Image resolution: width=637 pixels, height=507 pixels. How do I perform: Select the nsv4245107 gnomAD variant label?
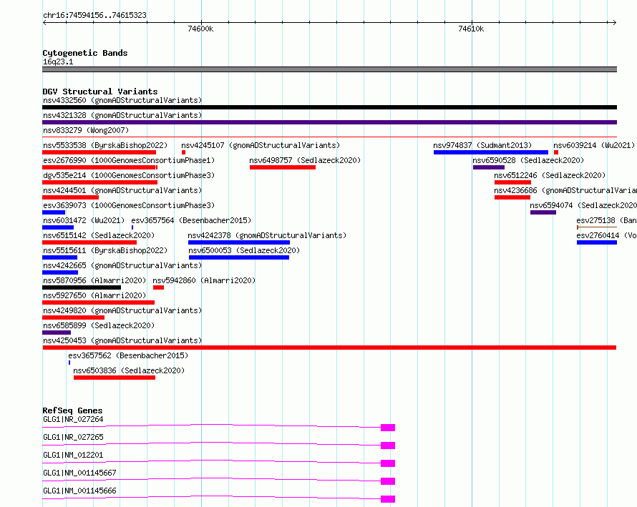(261, 145)
